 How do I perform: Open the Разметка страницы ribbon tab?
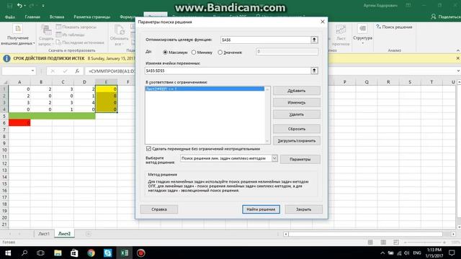click(x=91, y=17)
